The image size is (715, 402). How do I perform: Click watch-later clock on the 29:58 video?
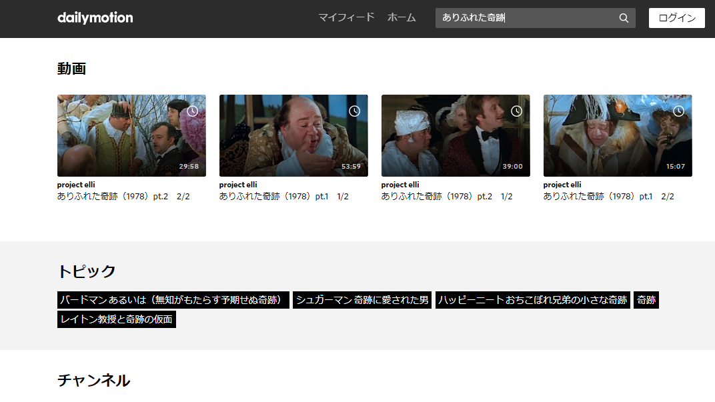(x=193, y=111)
